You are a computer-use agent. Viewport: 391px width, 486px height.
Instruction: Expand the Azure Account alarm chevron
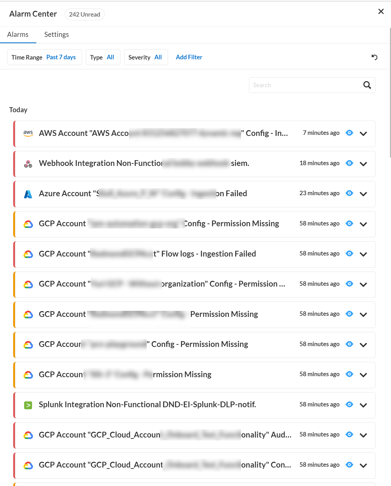point(363,194)
